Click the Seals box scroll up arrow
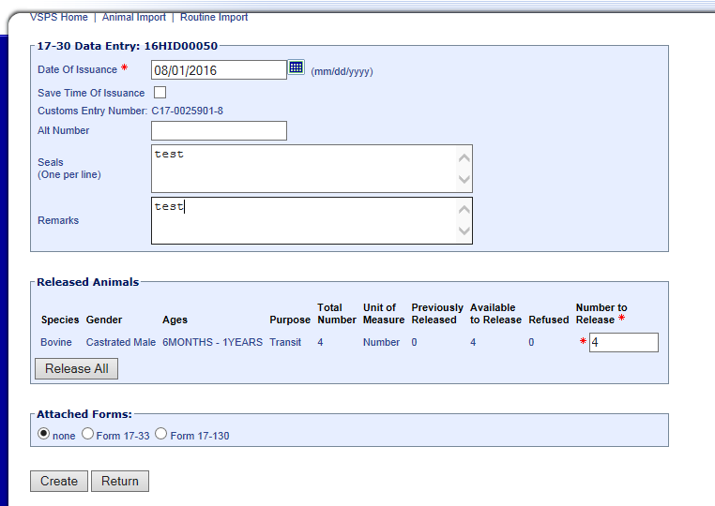Image resolution: width=715 pixels, height=506 pixels. click(464, 158)
